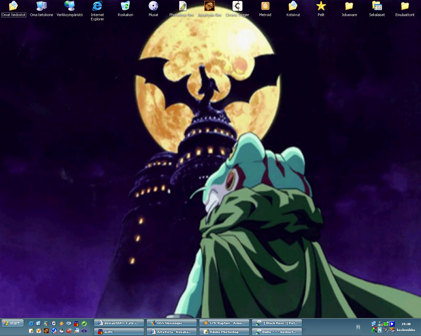Open the Oma tietokone desktop icon

coord(41,9)
